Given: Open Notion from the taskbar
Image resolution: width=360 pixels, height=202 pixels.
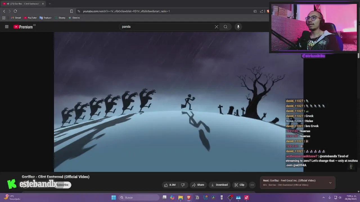Looking at the screenshot, I should coord(197,198).
